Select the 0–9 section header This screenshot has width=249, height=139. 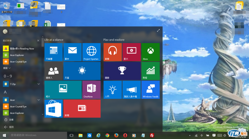(8, 76)
